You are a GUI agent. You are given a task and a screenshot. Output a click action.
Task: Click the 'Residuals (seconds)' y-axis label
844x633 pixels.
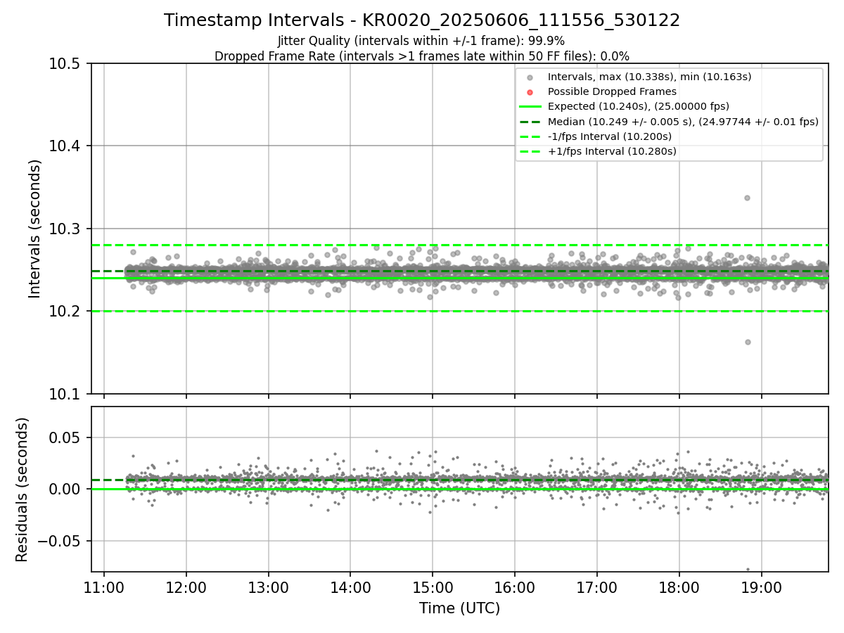[22, 490]
